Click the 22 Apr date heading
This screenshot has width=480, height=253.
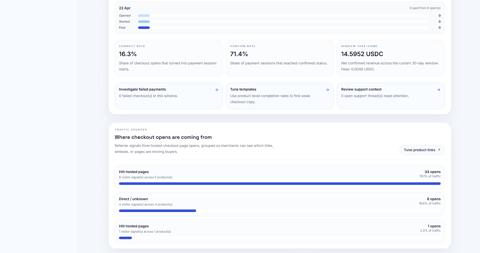[125, 8]
